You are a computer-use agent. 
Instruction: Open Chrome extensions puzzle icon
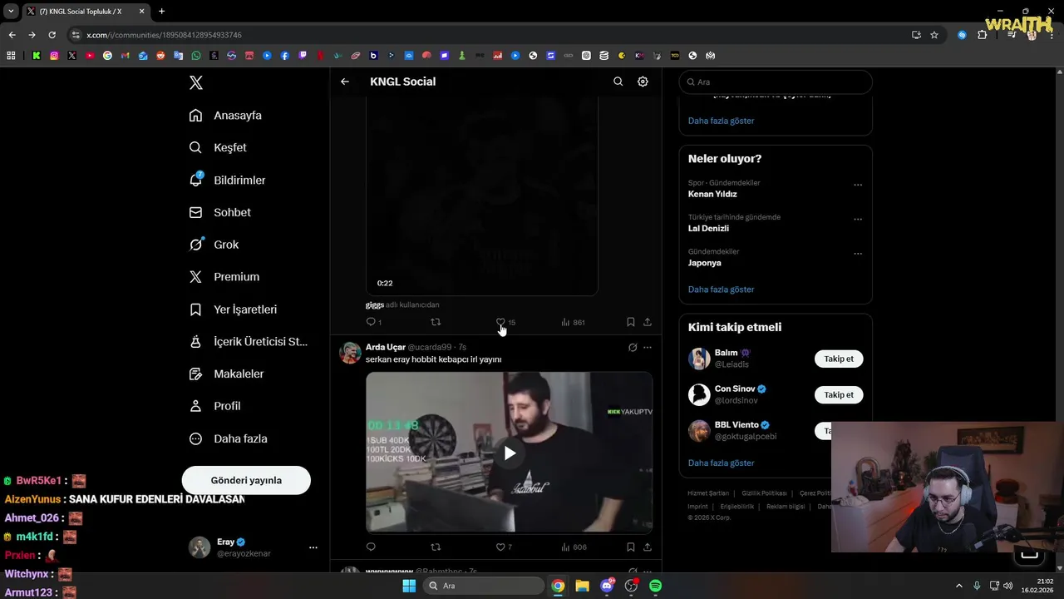[983, 35]
